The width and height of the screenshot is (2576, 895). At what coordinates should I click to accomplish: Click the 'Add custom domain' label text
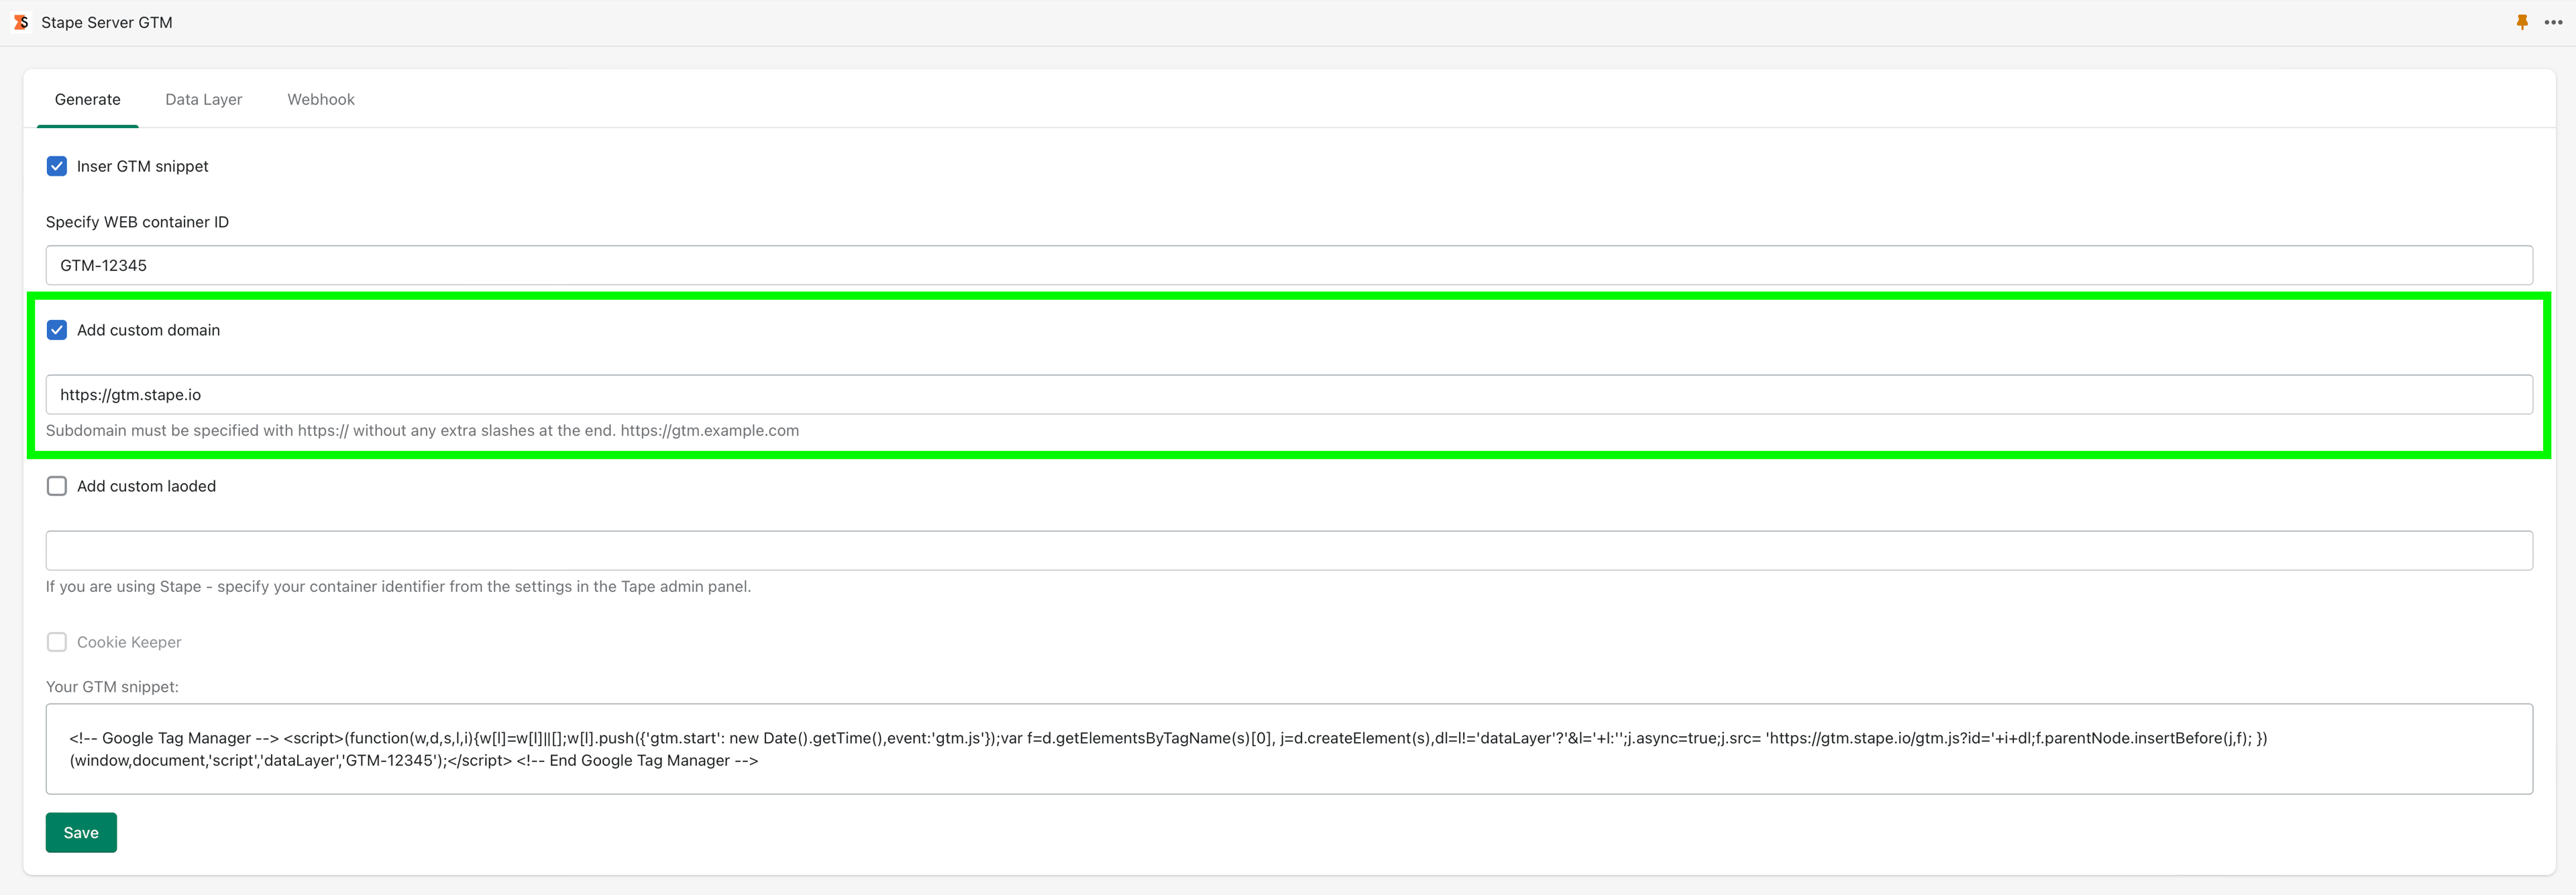(148, 330)
